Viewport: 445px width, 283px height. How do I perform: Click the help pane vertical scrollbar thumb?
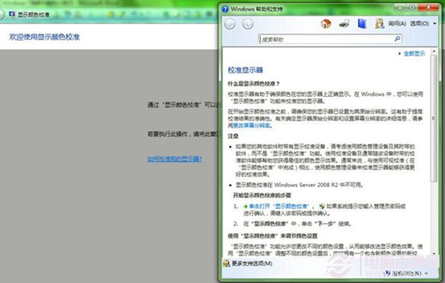pos(433,118)
